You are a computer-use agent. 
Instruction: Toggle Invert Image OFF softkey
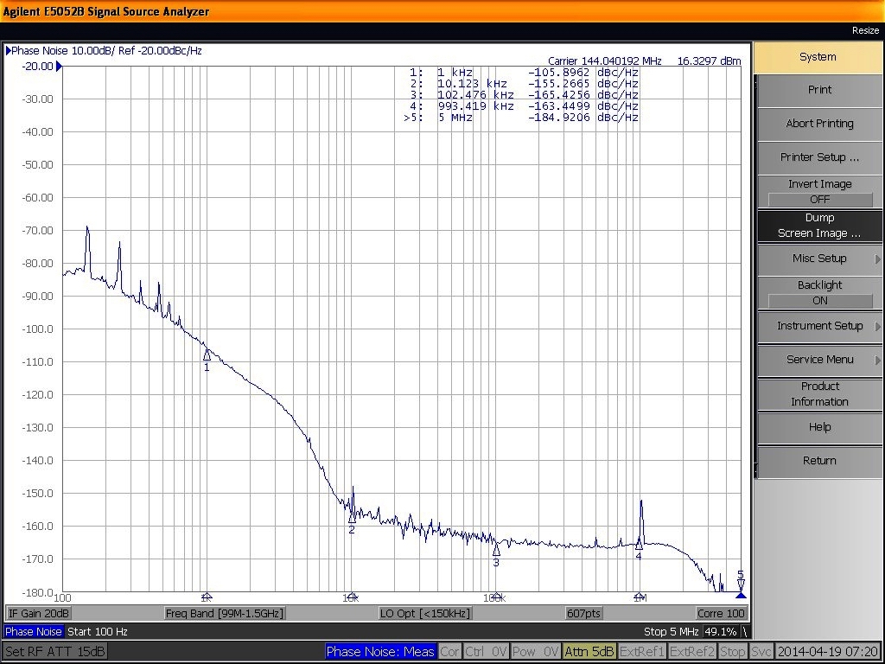click(x=819, y=191)
